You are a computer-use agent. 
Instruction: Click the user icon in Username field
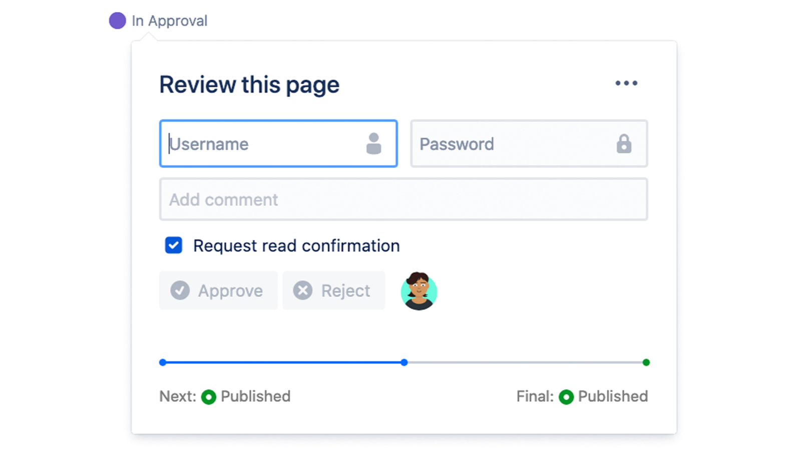click(373, 143)
